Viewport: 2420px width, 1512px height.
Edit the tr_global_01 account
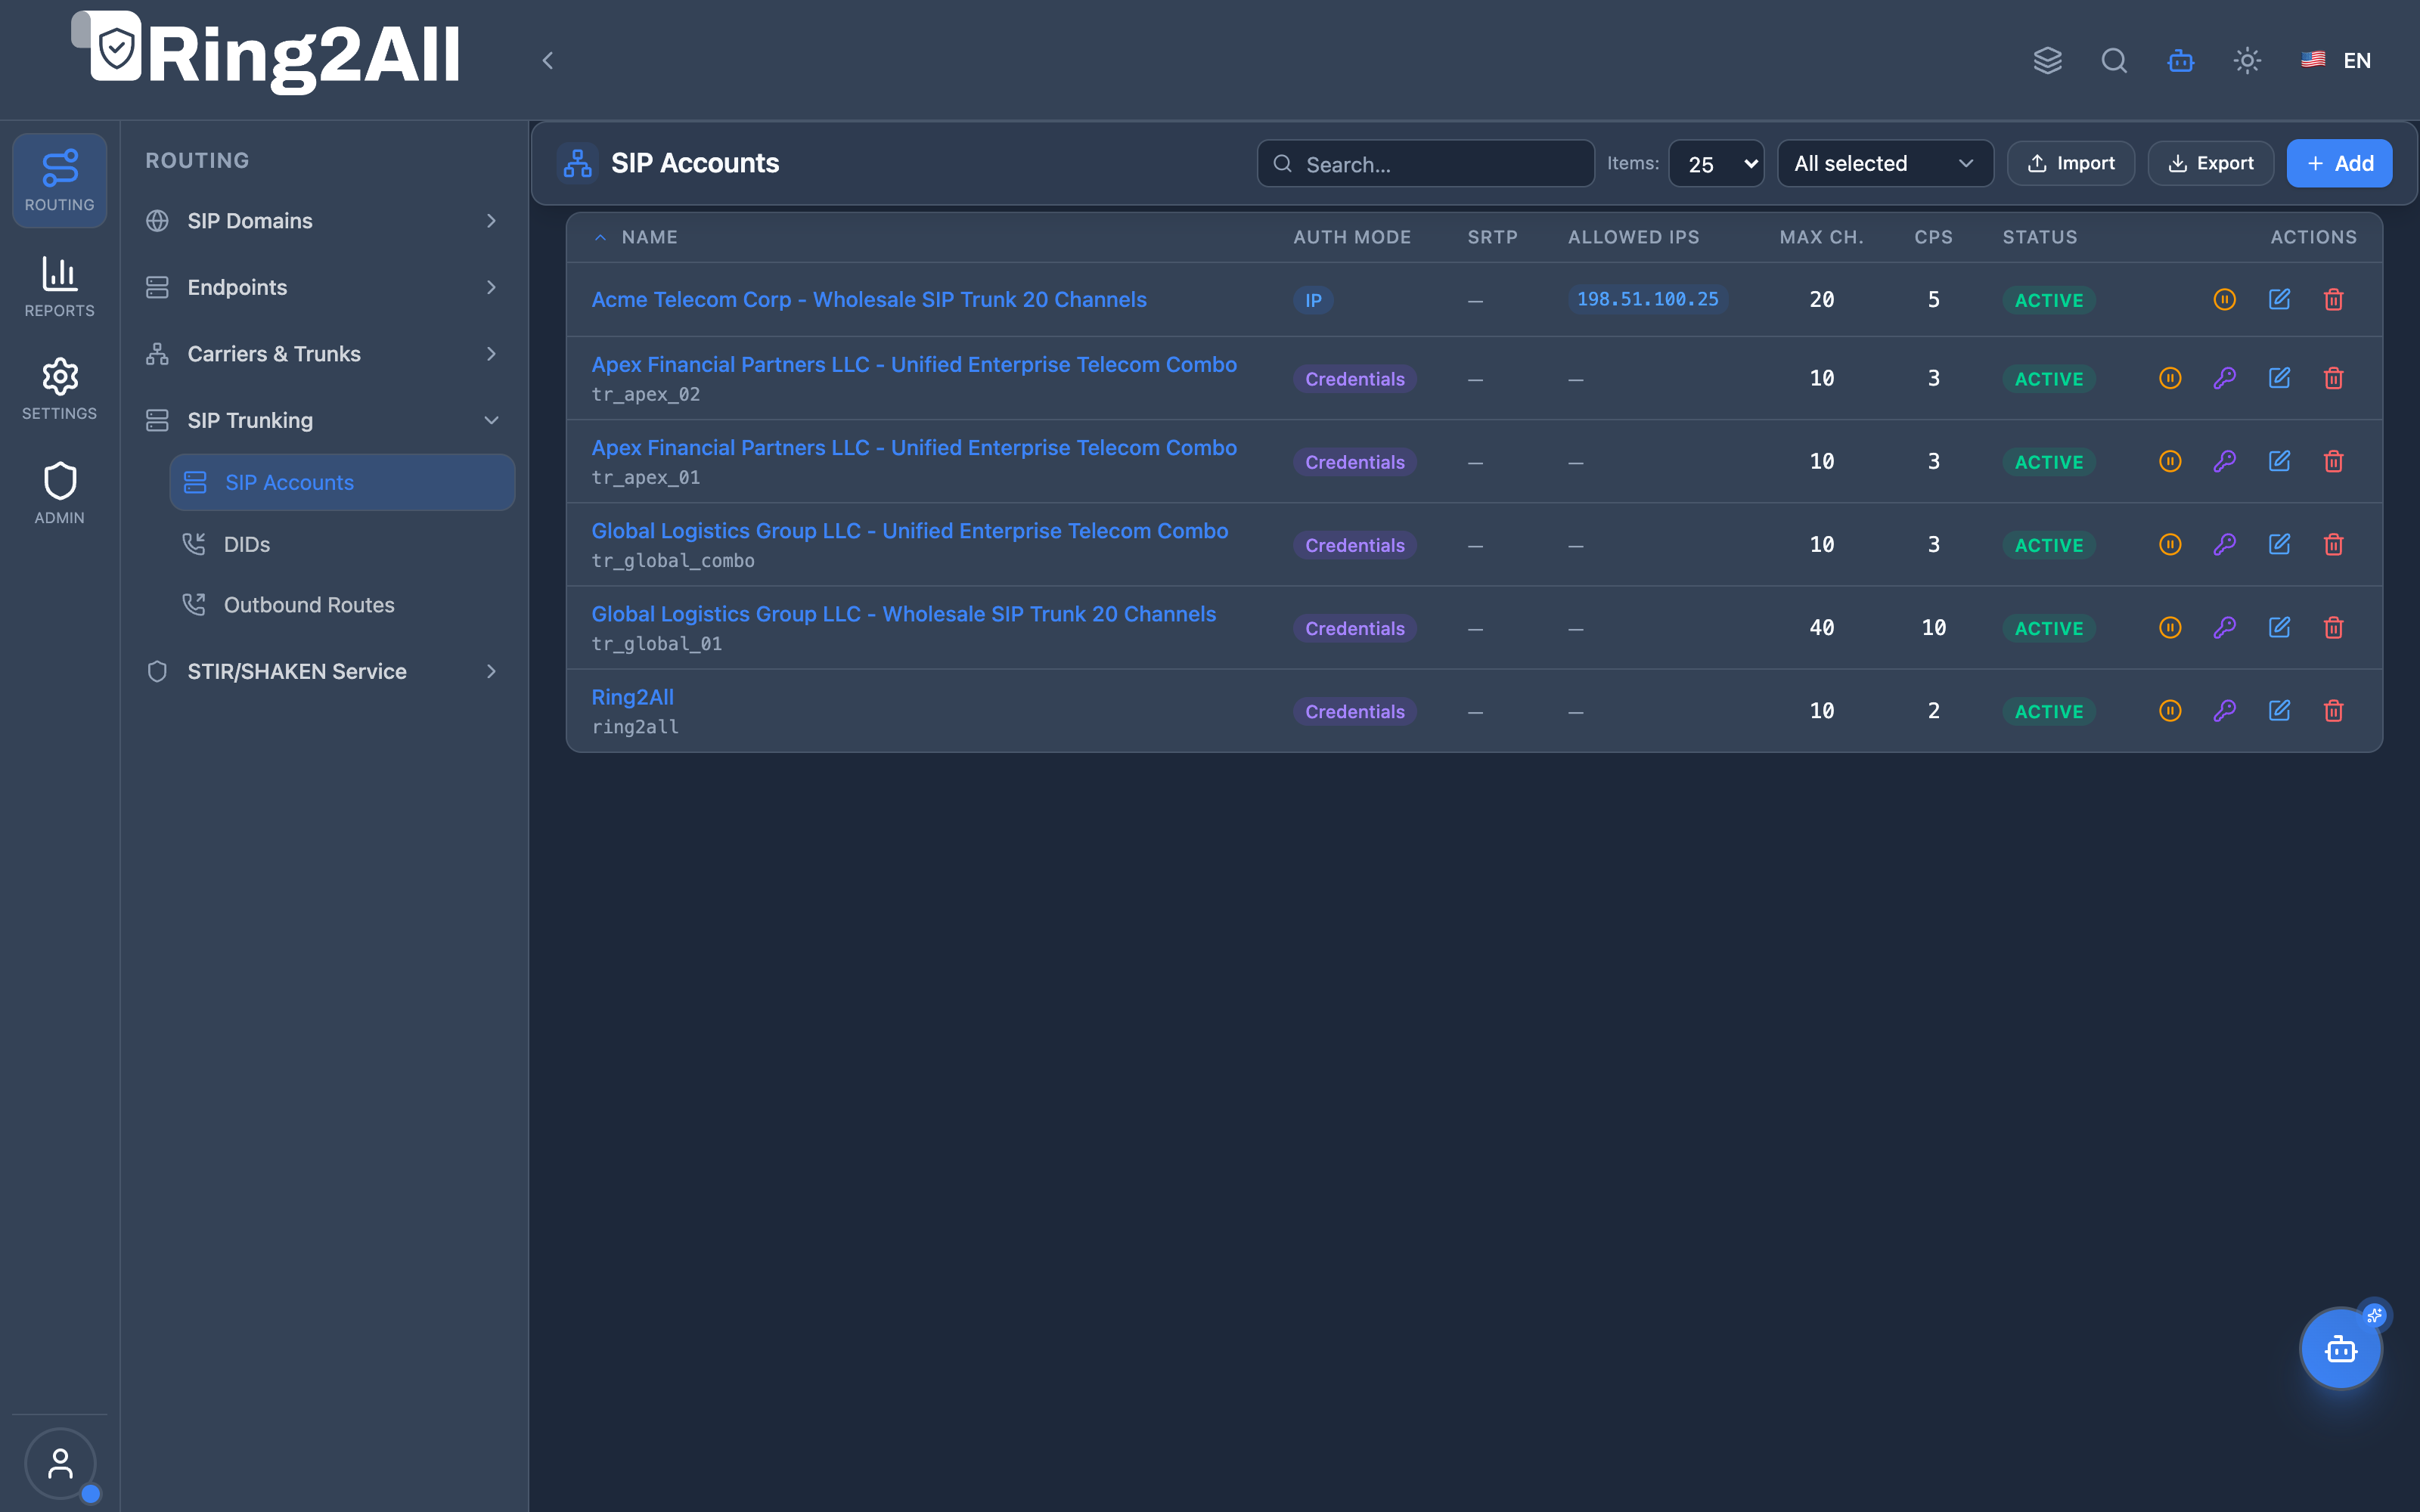[2279, 627]
